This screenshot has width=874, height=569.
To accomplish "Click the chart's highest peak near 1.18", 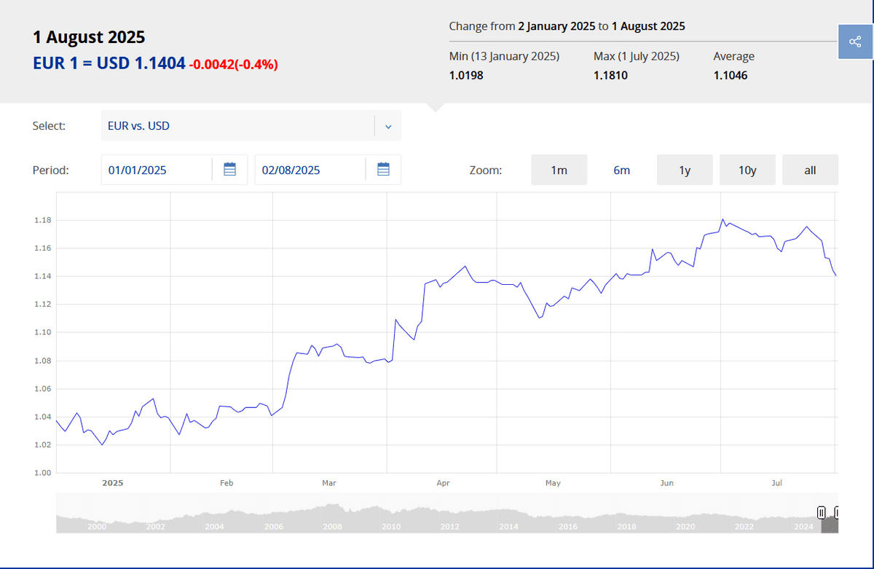I will point(723,219).
